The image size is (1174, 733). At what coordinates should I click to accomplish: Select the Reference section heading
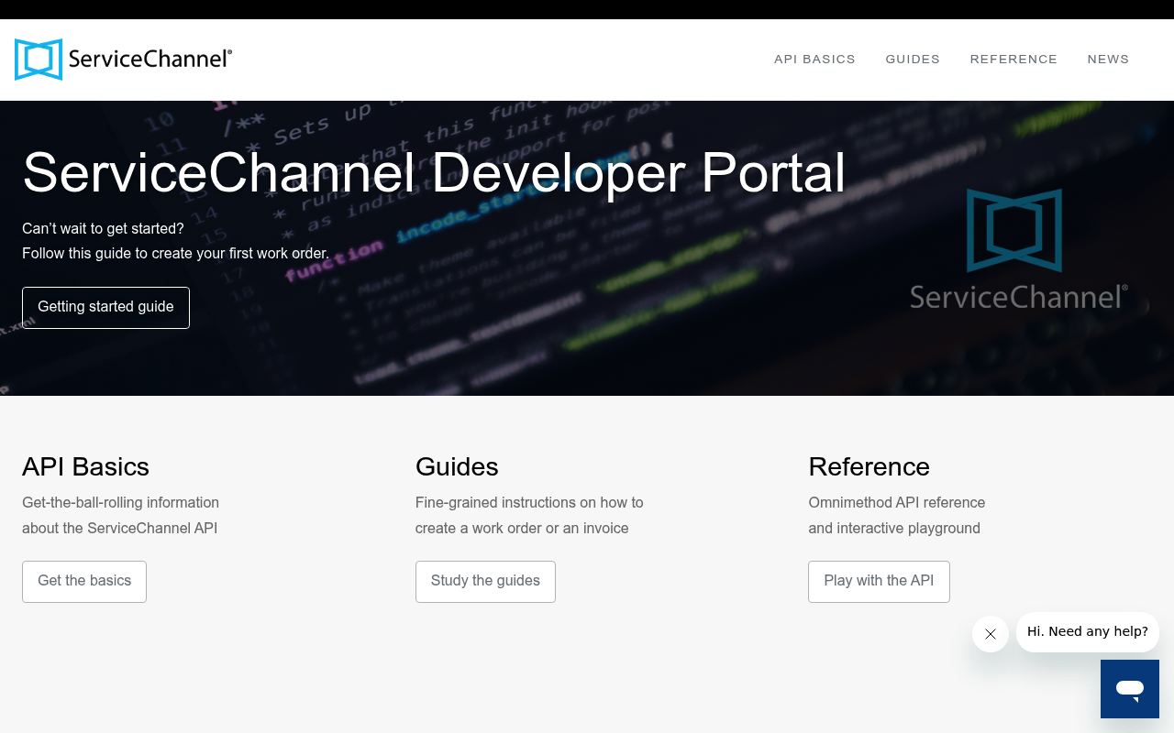(x=869, y=467)
